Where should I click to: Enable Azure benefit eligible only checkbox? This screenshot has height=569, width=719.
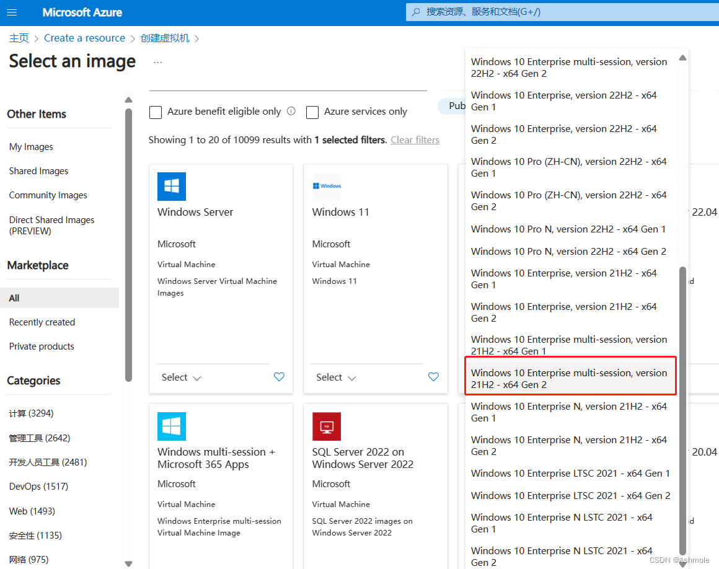click(x=156, y=112)
